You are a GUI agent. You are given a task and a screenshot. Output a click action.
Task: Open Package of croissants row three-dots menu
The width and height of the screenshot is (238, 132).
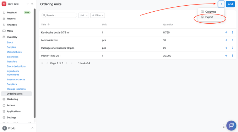(232, 48)
